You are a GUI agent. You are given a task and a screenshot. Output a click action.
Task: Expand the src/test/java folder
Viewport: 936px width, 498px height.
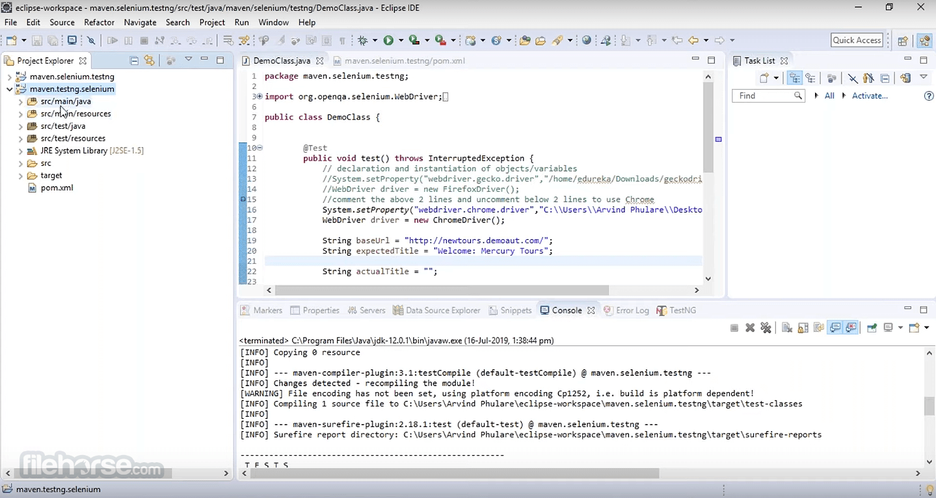click(x=21, y=126)
